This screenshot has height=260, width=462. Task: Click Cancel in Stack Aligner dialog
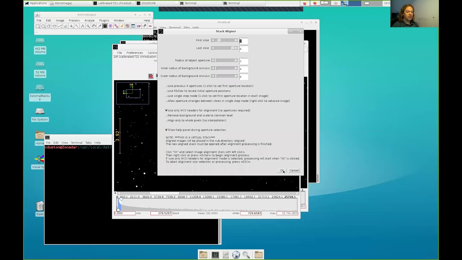point(294,170)
